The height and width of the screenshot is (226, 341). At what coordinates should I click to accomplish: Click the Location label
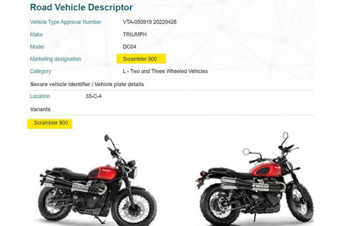(40, 96)
